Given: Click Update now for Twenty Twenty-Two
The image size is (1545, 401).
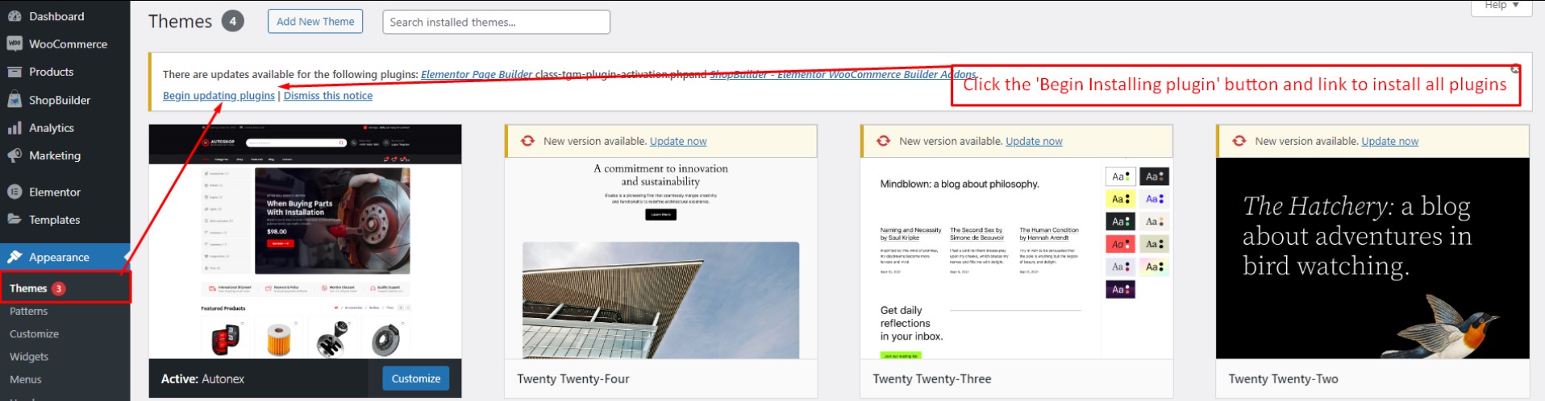Looking at the screenshot, I should pyautogui.click(x=1390, y=141).
